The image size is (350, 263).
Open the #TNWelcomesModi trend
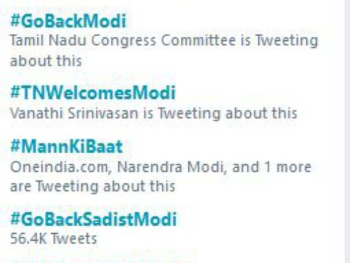coord(93,92)
